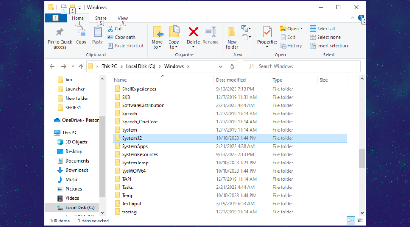Show History for the selected item

[x=291, y=46]
